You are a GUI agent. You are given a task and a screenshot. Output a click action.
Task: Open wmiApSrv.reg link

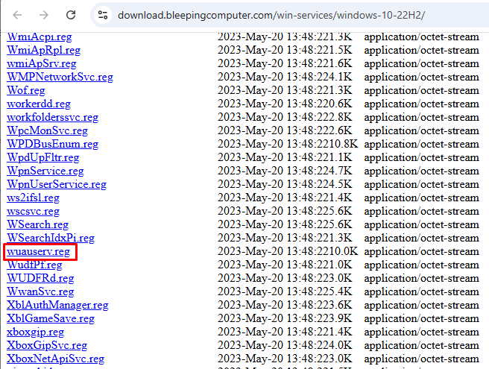(42, 63)
